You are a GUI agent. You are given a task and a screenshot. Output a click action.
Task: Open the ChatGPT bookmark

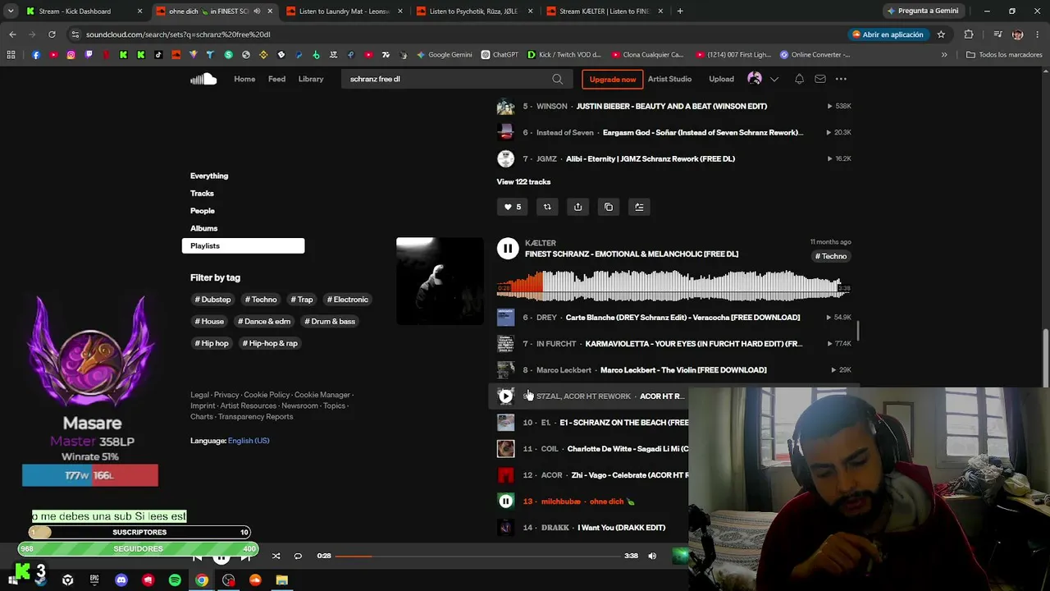click(500, 55)
